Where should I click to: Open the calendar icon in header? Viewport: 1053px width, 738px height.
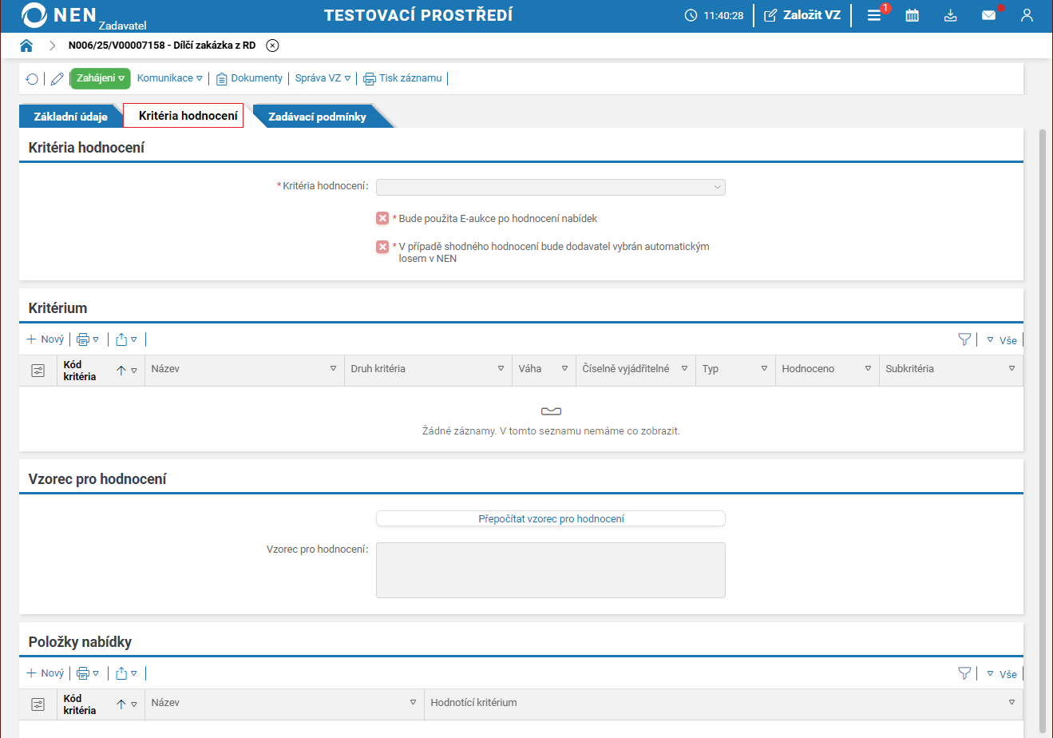click(x=912, y=15)
